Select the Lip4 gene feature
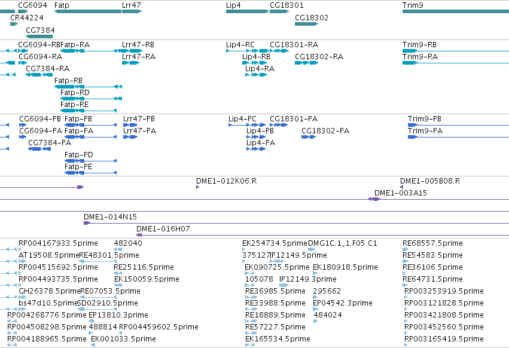509x348 pixels. click(248, 11)
